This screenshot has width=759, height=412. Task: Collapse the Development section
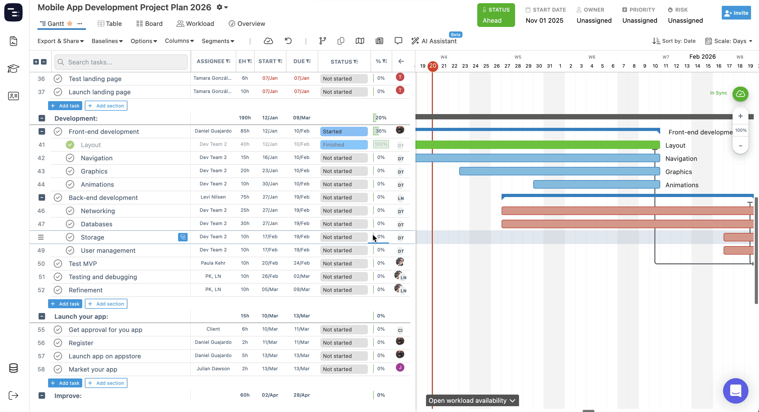(42, 118)
